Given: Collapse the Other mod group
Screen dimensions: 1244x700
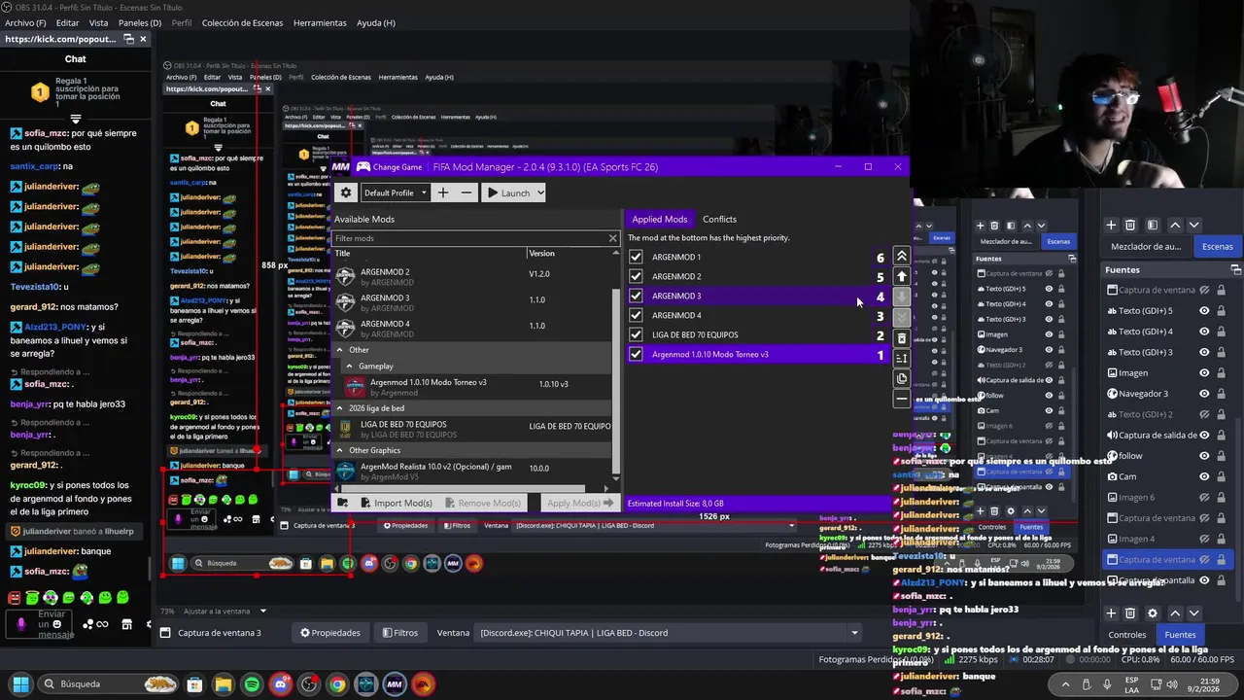Looking at the screenshot, I should [339, 350].
